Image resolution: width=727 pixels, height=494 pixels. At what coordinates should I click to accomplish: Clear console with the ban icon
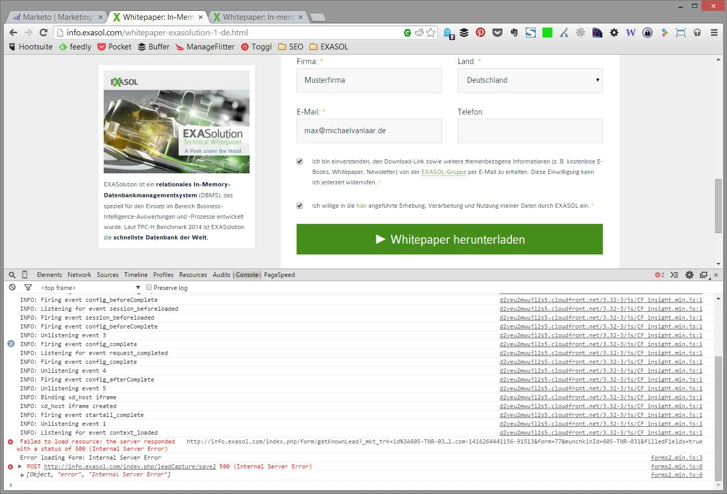tap(12, 287)
